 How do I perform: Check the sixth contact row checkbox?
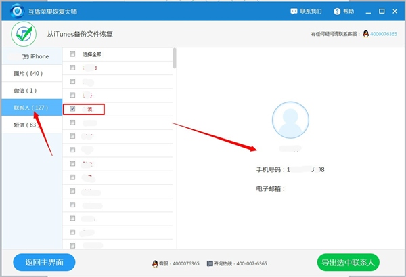coord(72,136)
